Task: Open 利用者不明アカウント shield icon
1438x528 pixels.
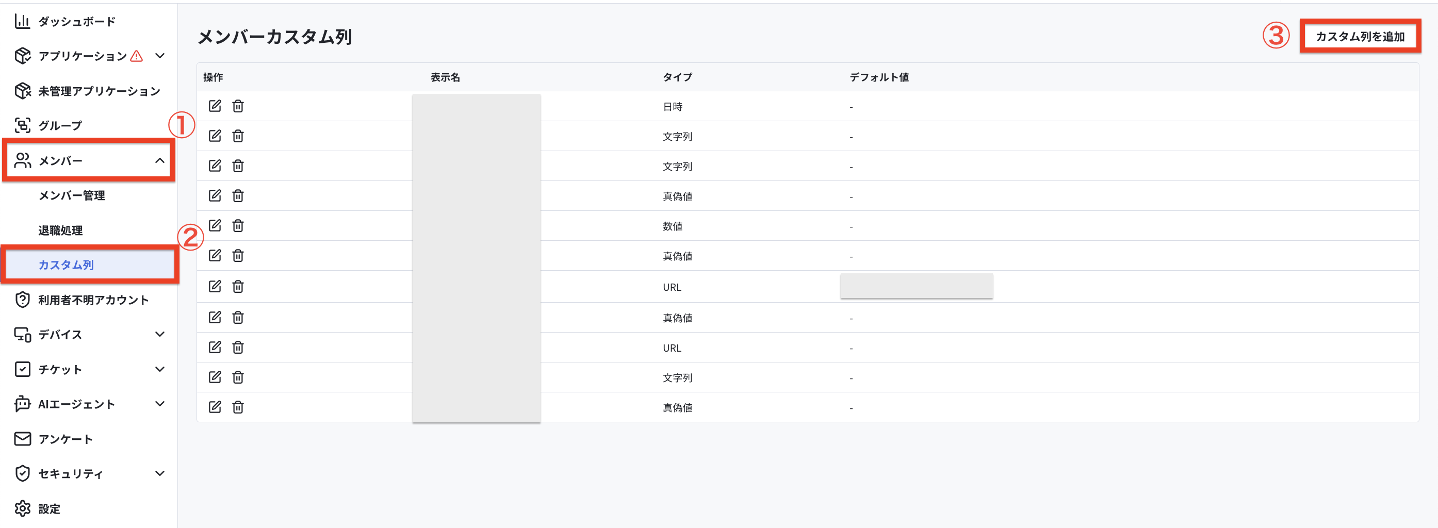Action: pos(22,300)
